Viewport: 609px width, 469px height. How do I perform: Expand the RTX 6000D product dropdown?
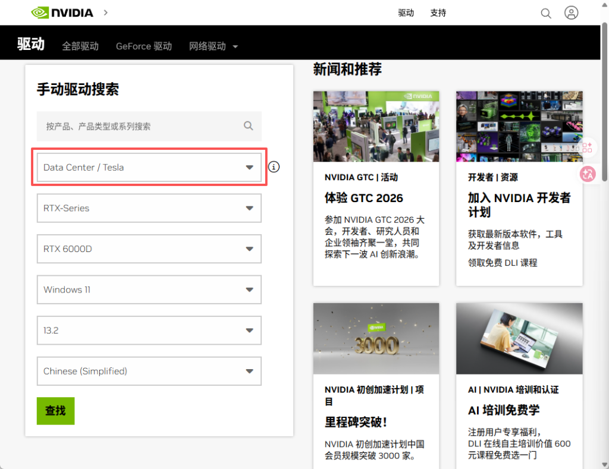click(x=149, y=249)
